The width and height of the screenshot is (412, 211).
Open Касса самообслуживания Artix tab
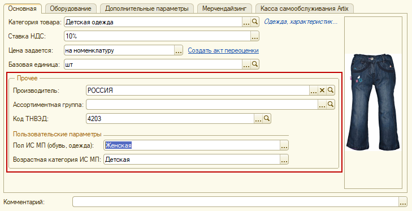click(x=305, y=8)
